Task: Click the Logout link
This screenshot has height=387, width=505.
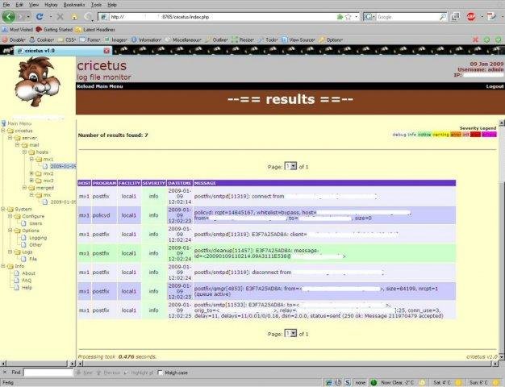Action: (495, 86)
